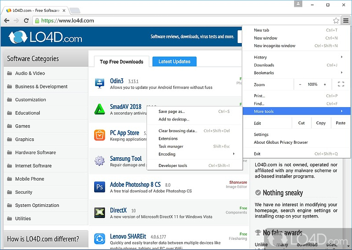This screenshot has height=250, width=352.
Task: Select Add to desktop... in submenu
Action: pyautogui.click(x=194, y=119)
